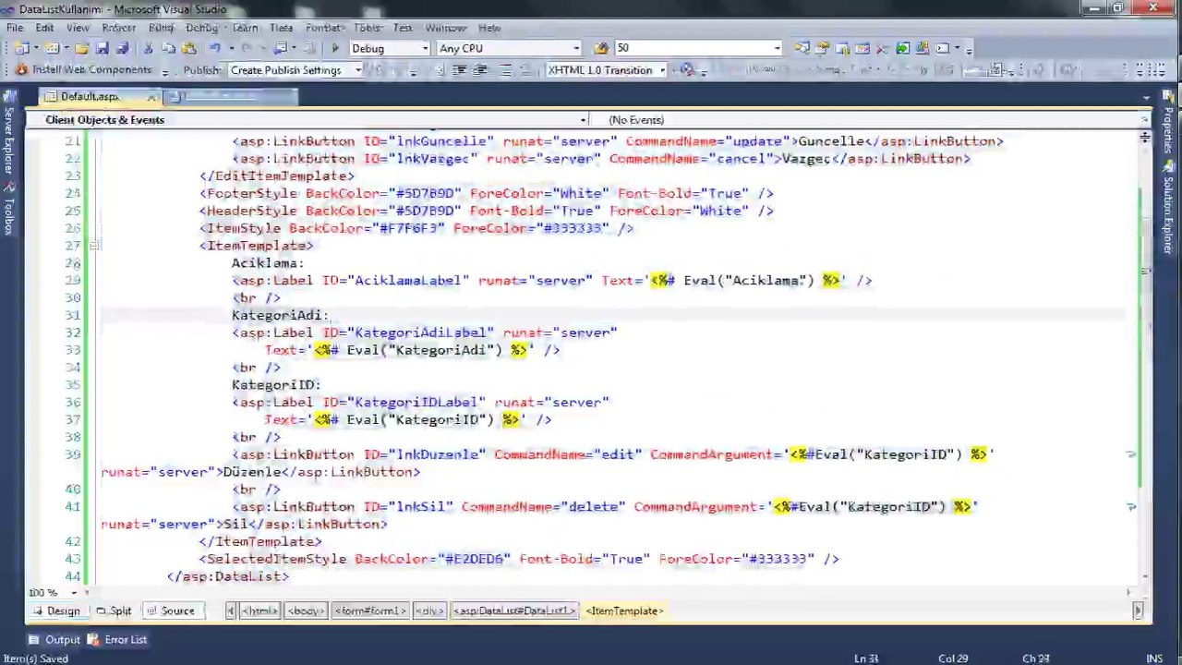Open the active documents list arrow
This screenshot has height=665, width=1182.
point(1146,98)
